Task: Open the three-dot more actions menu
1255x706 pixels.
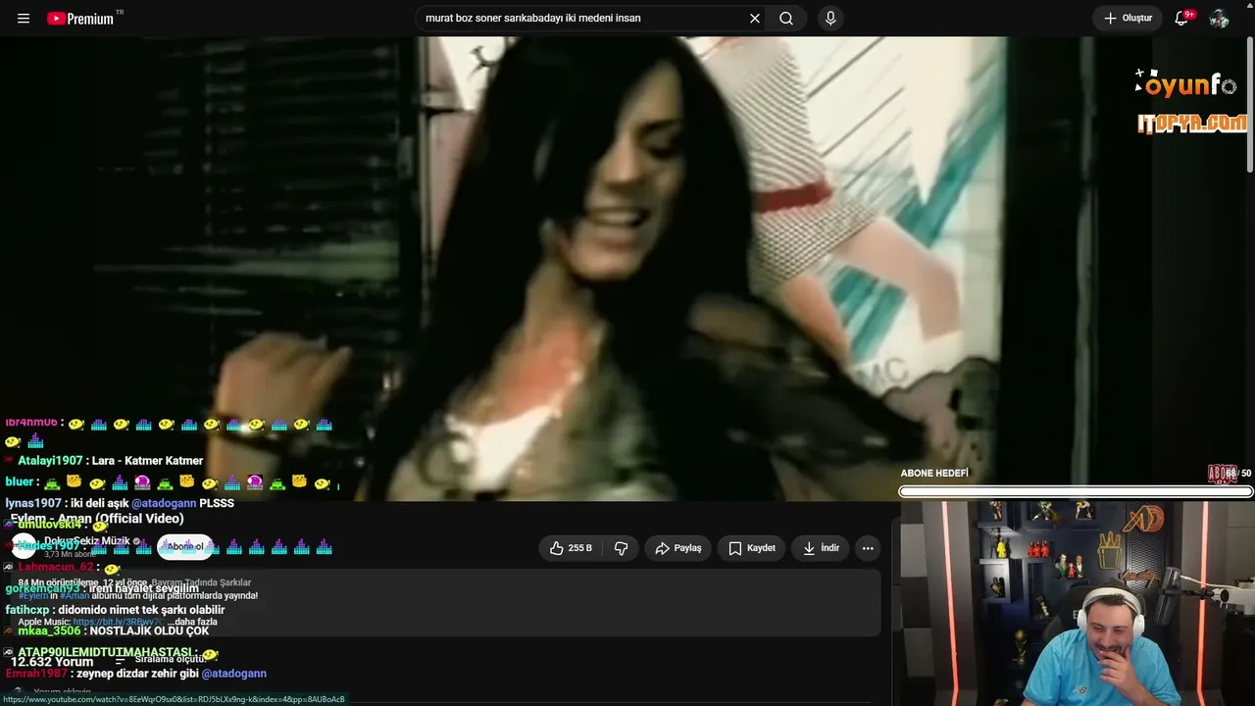Action: click(868, 548)
